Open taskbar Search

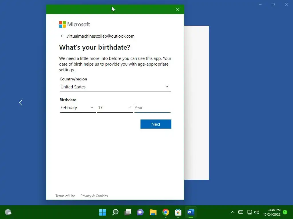point(115,212)
